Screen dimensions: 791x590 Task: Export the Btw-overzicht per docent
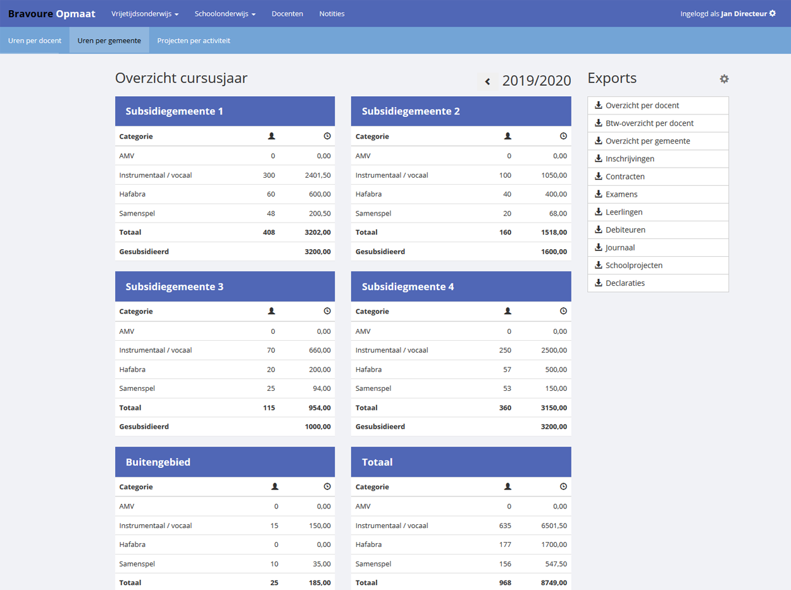click(649, 123)
